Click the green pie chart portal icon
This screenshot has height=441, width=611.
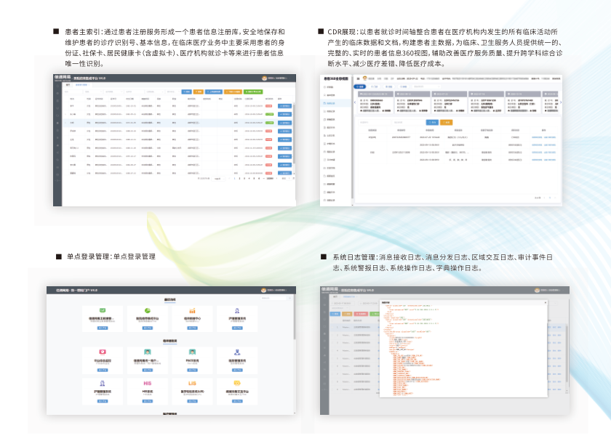tap(147, 312)
